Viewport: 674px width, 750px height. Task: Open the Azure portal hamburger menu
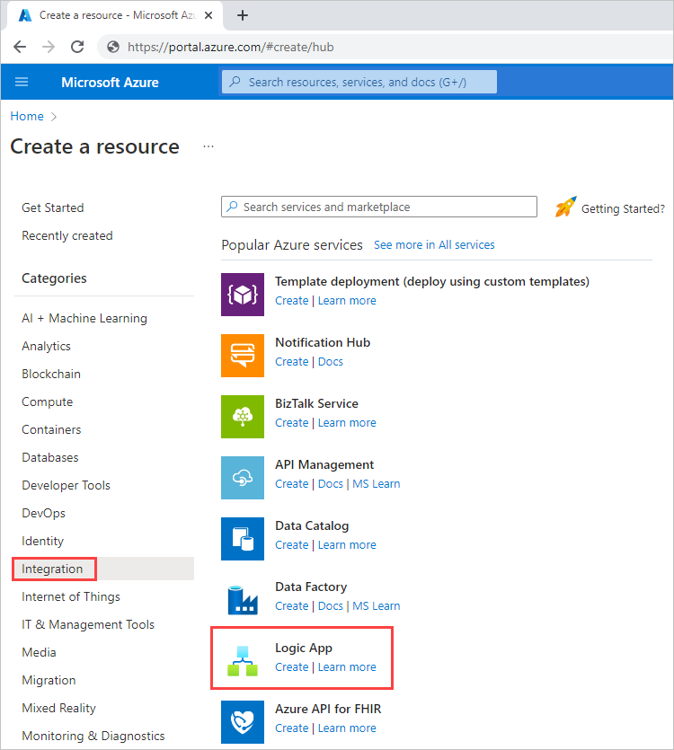[22, 82]
